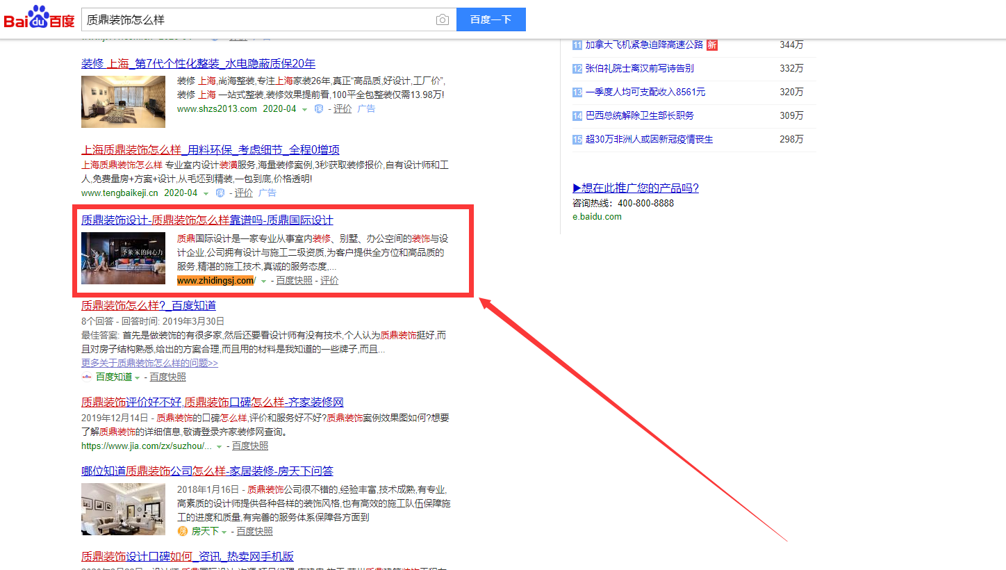
Task: Open 百度快照 for jia.com result
Action: (x=250, y=446)
